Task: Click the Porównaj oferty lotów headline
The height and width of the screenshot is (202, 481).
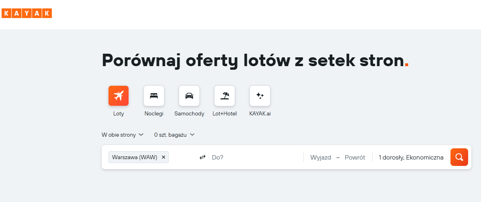Action: pyautogui.click(x=255, y=61)
